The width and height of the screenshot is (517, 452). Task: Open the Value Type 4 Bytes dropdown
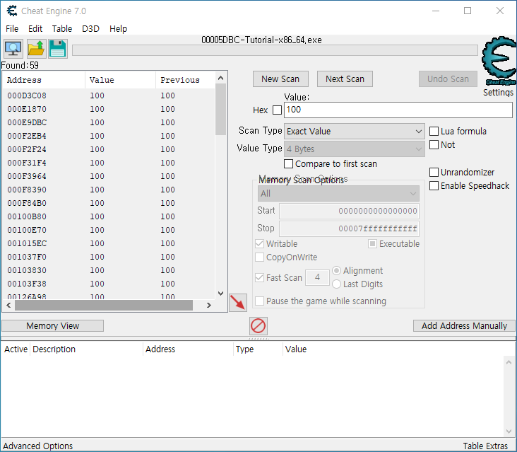tap(354, 149)
